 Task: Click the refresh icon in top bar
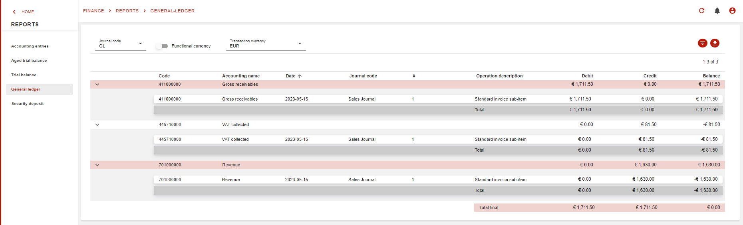(x=701, y=11)
